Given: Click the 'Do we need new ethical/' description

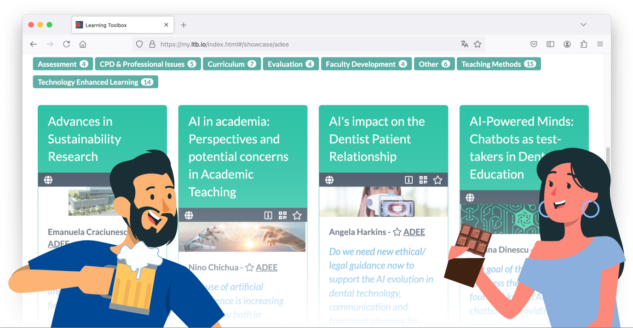Looking at the screenshot, I should tap(377, 252).
